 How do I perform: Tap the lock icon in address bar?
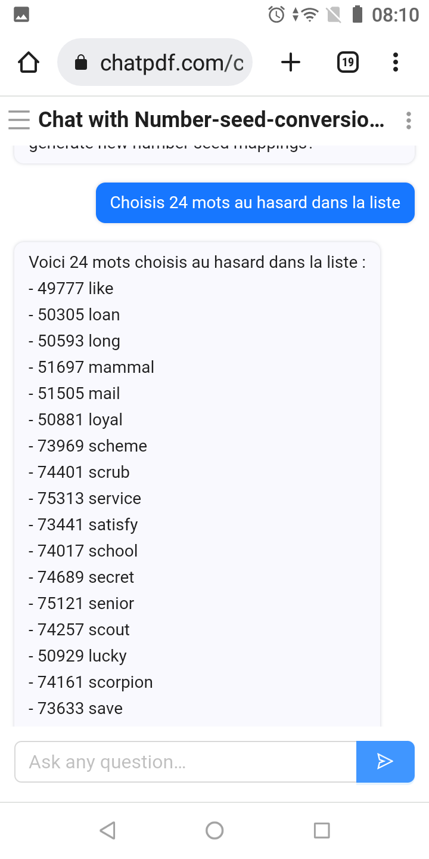(82, 63)
